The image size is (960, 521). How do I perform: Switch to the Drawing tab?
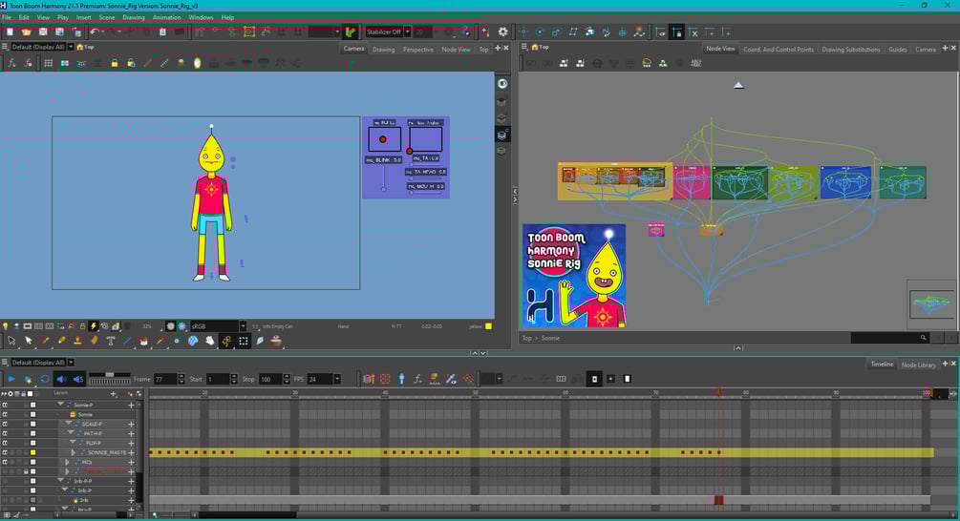coord(384,50)
